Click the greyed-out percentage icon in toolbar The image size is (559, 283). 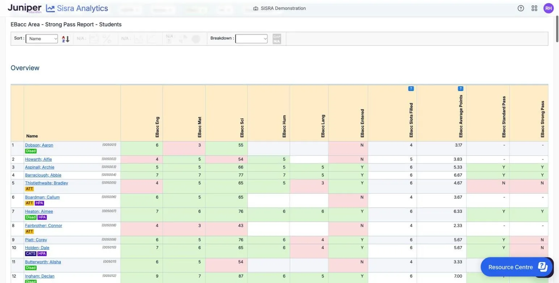[107, 39]
